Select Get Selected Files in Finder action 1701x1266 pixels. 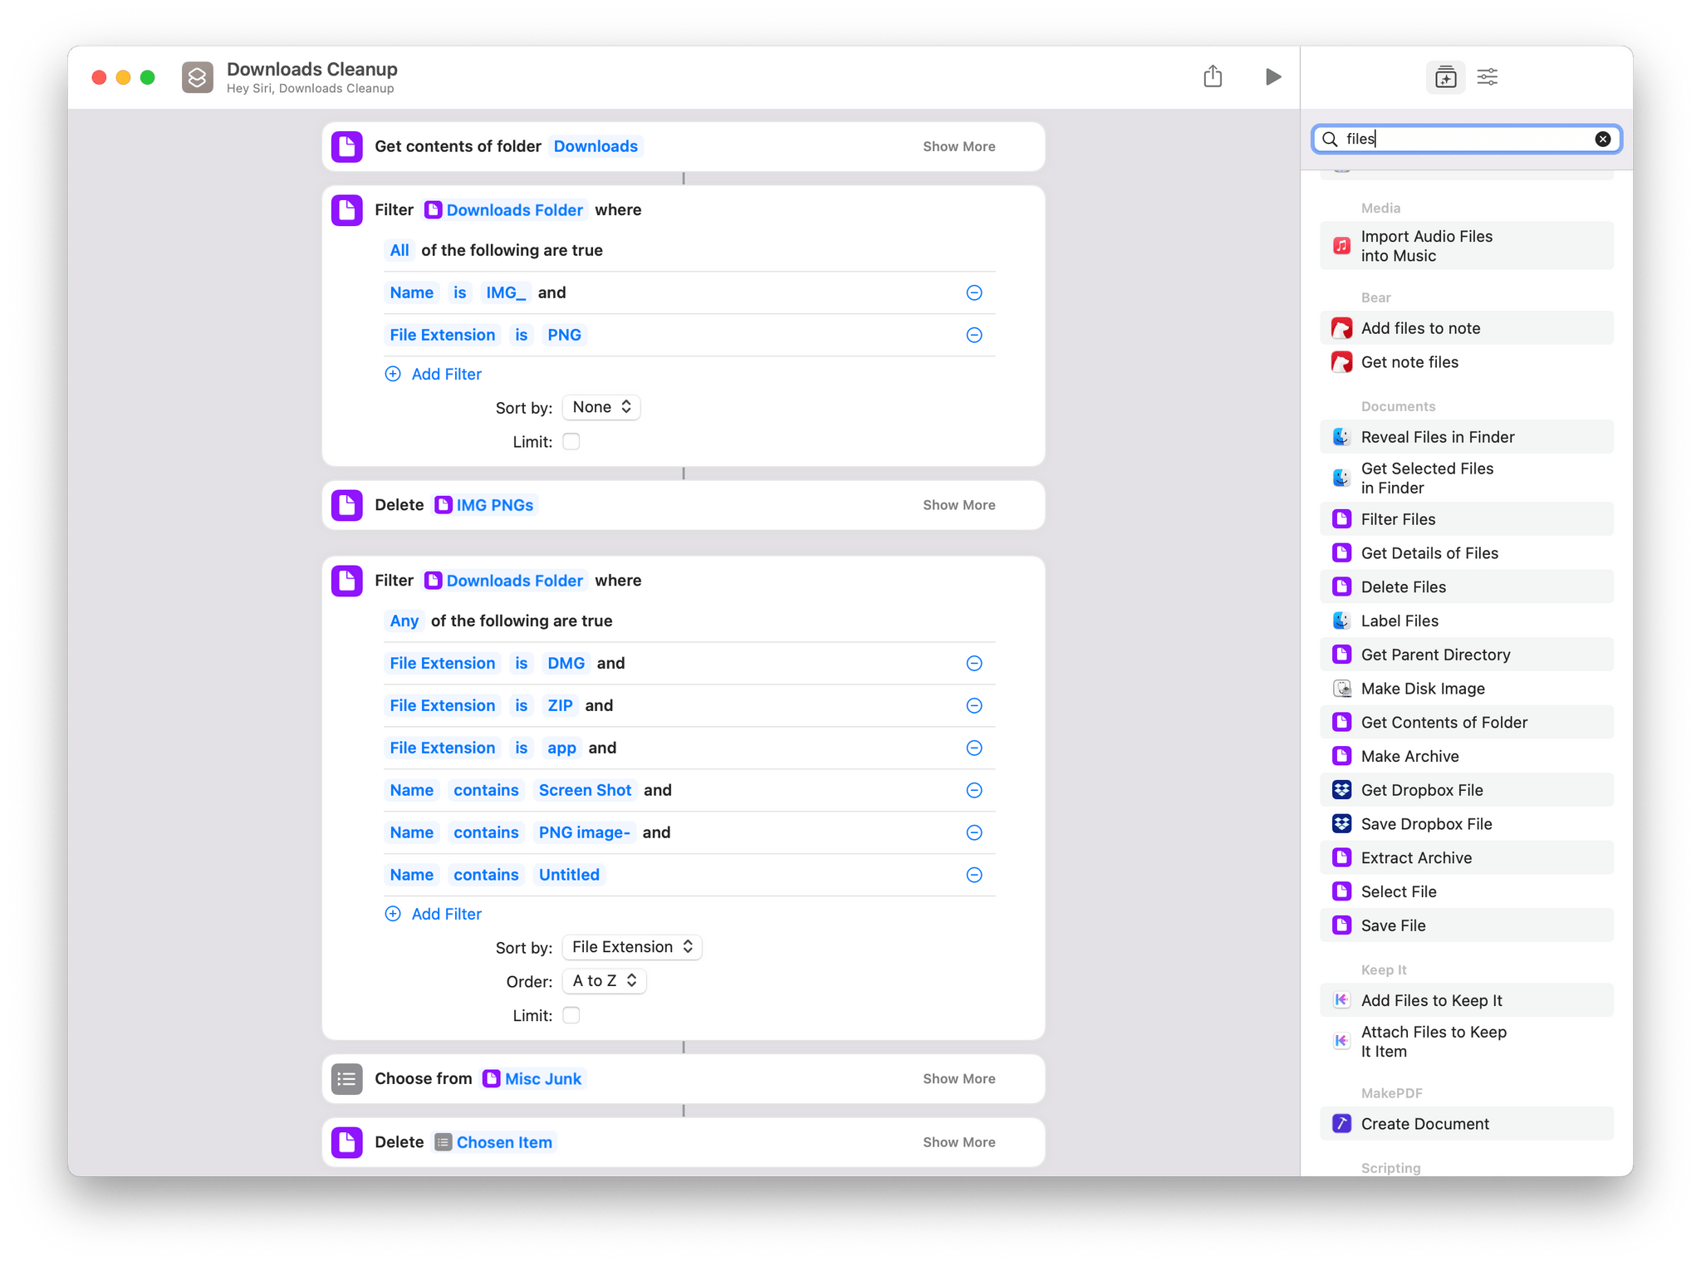pyautogui.click(x=1466, y=478)
